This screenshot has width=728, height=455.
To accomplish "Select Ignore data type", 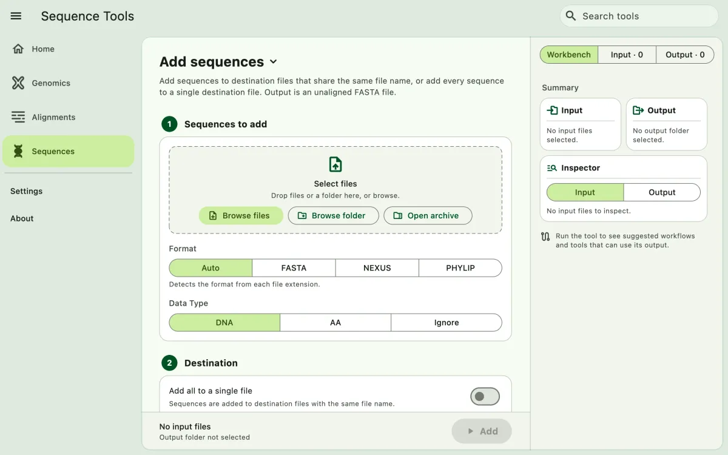I will pos(447,322).
